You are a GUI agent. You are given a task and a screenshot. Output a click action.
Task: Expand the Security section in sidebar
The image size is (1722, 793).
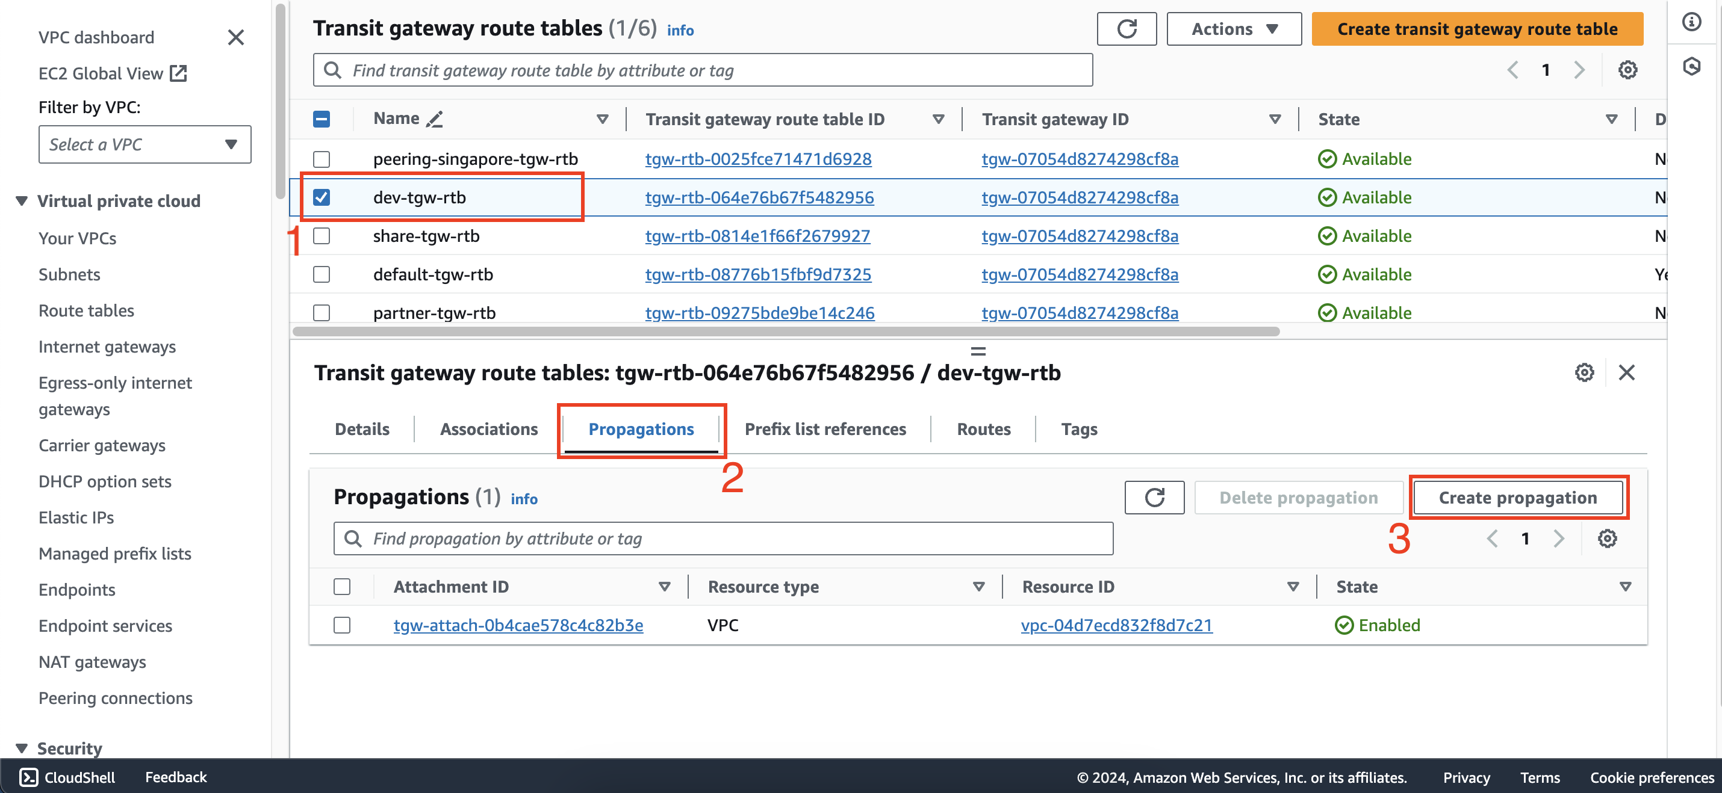[22, 748]
